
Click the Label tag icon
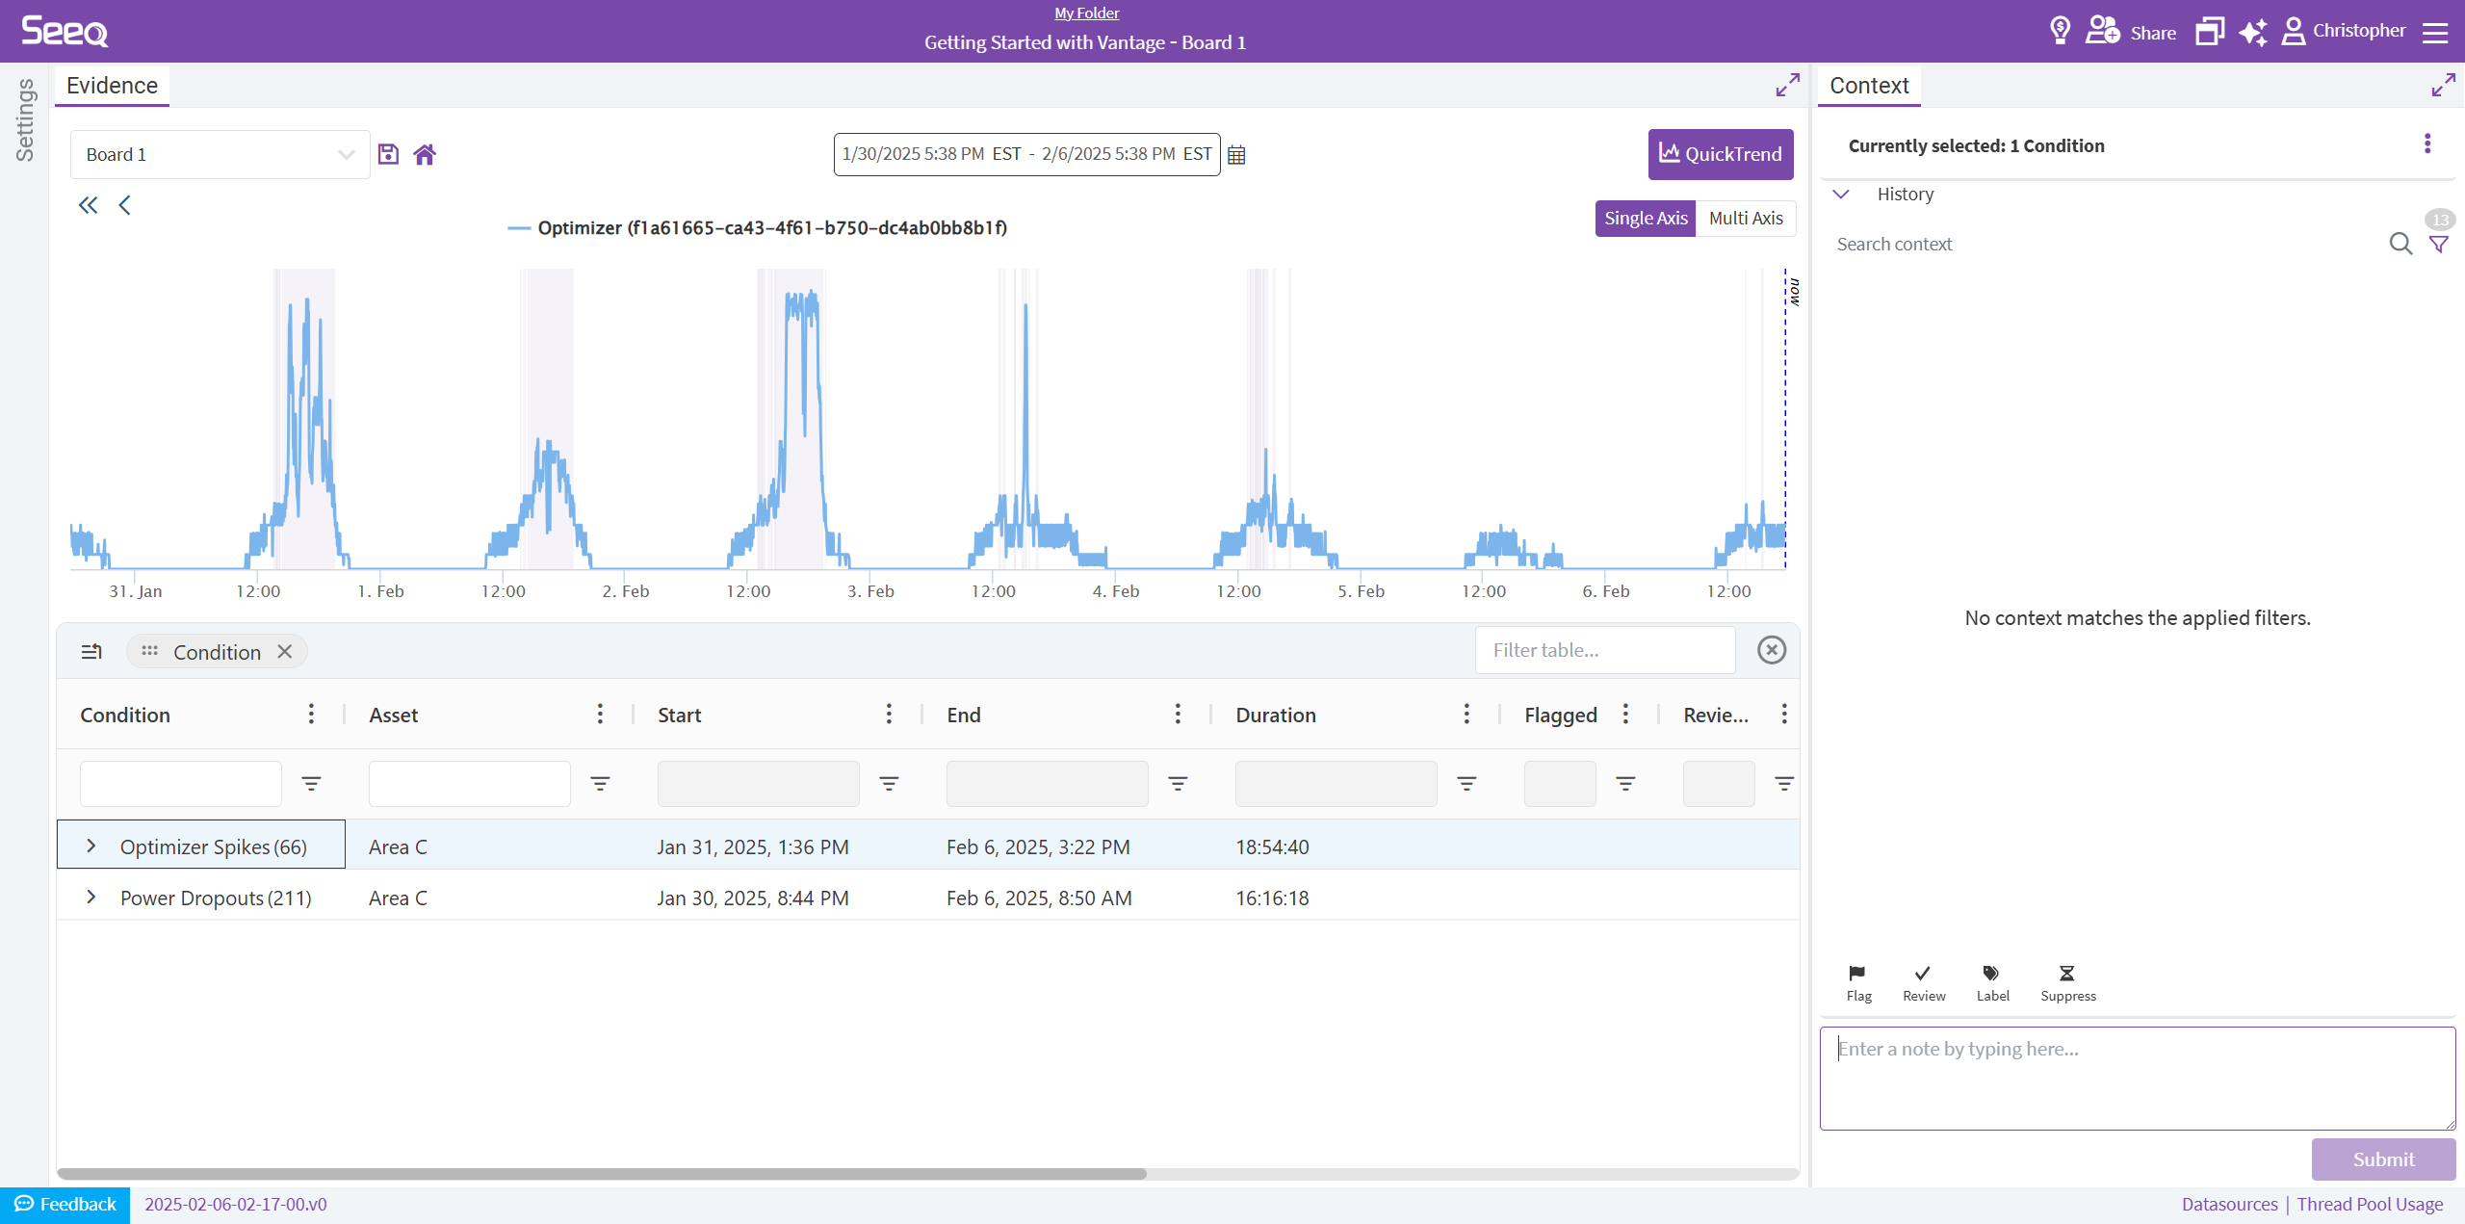click(x=1991, y=974)
